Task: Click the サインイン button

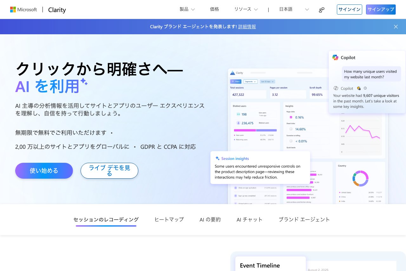Action: (x=350, y=10)
